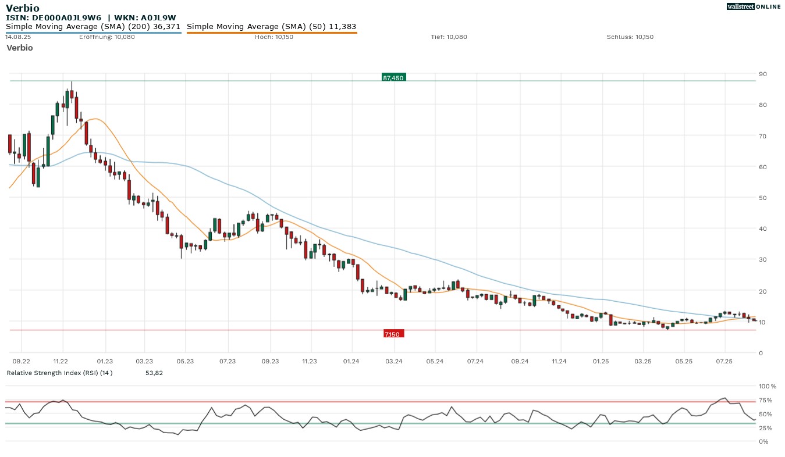
Task: Click the WKN: A0JL9W text
Action: [x=145, y=18]
